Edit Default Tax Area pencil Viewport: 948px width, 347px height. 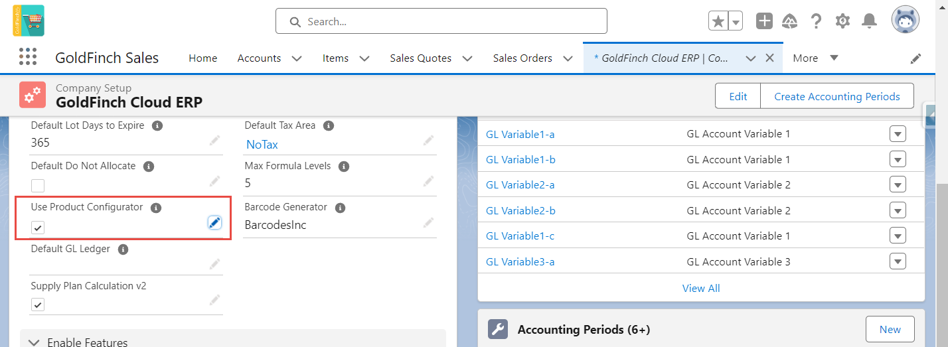[428, 141]
